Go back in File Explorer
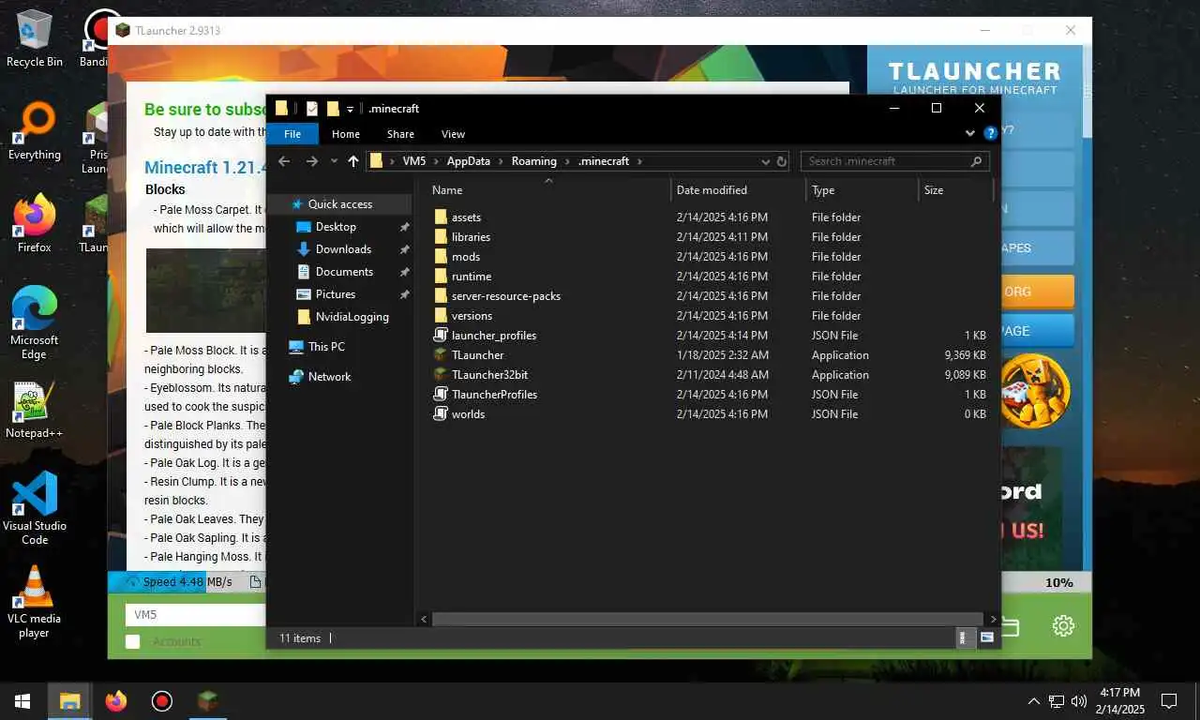1200x720 pixels. coord(285,161)
